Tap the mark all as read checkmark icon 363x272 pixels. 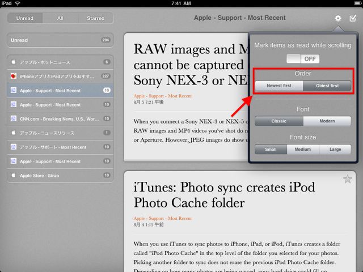[x=353, y=18]
